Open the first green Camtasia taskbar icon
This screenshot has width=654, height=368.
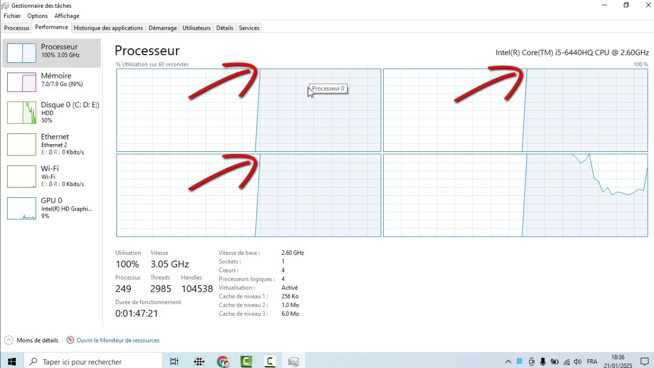pyautogui.click(x=246, y=361)
